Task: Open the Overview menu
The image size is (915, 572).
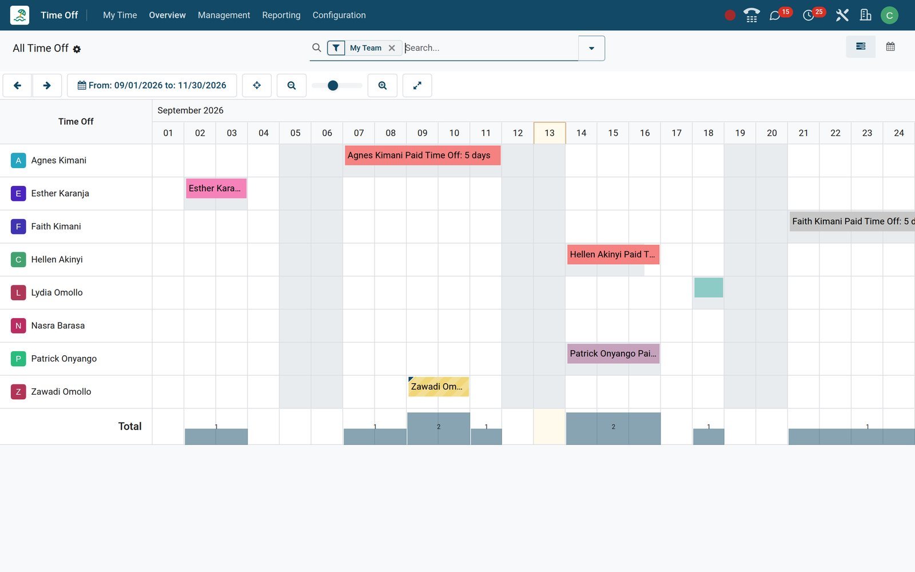Action: [168, 15]
